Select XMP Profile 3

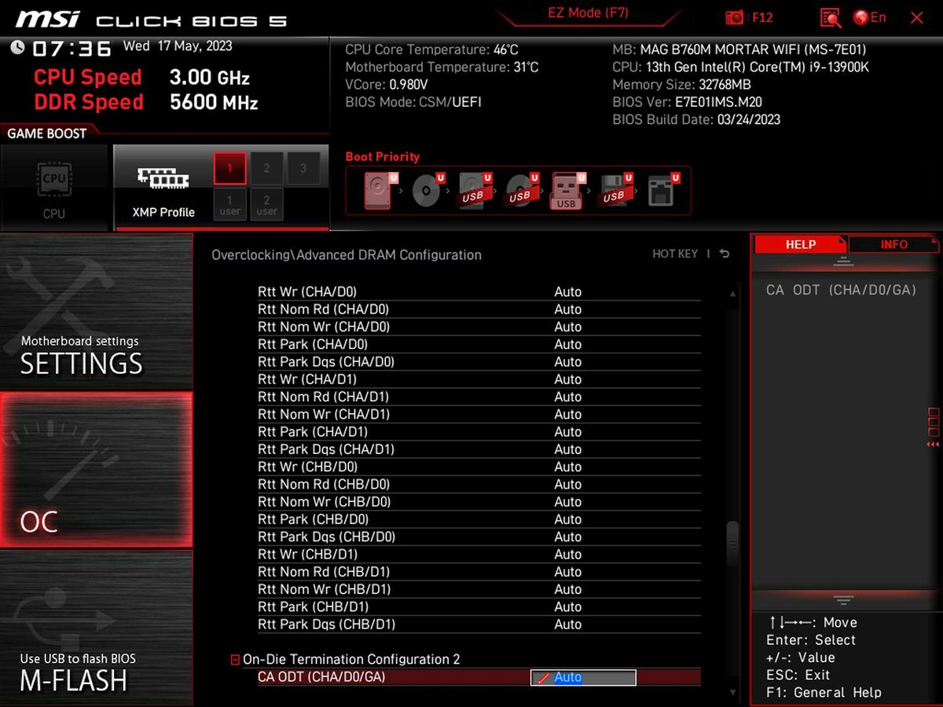point(303,168)
